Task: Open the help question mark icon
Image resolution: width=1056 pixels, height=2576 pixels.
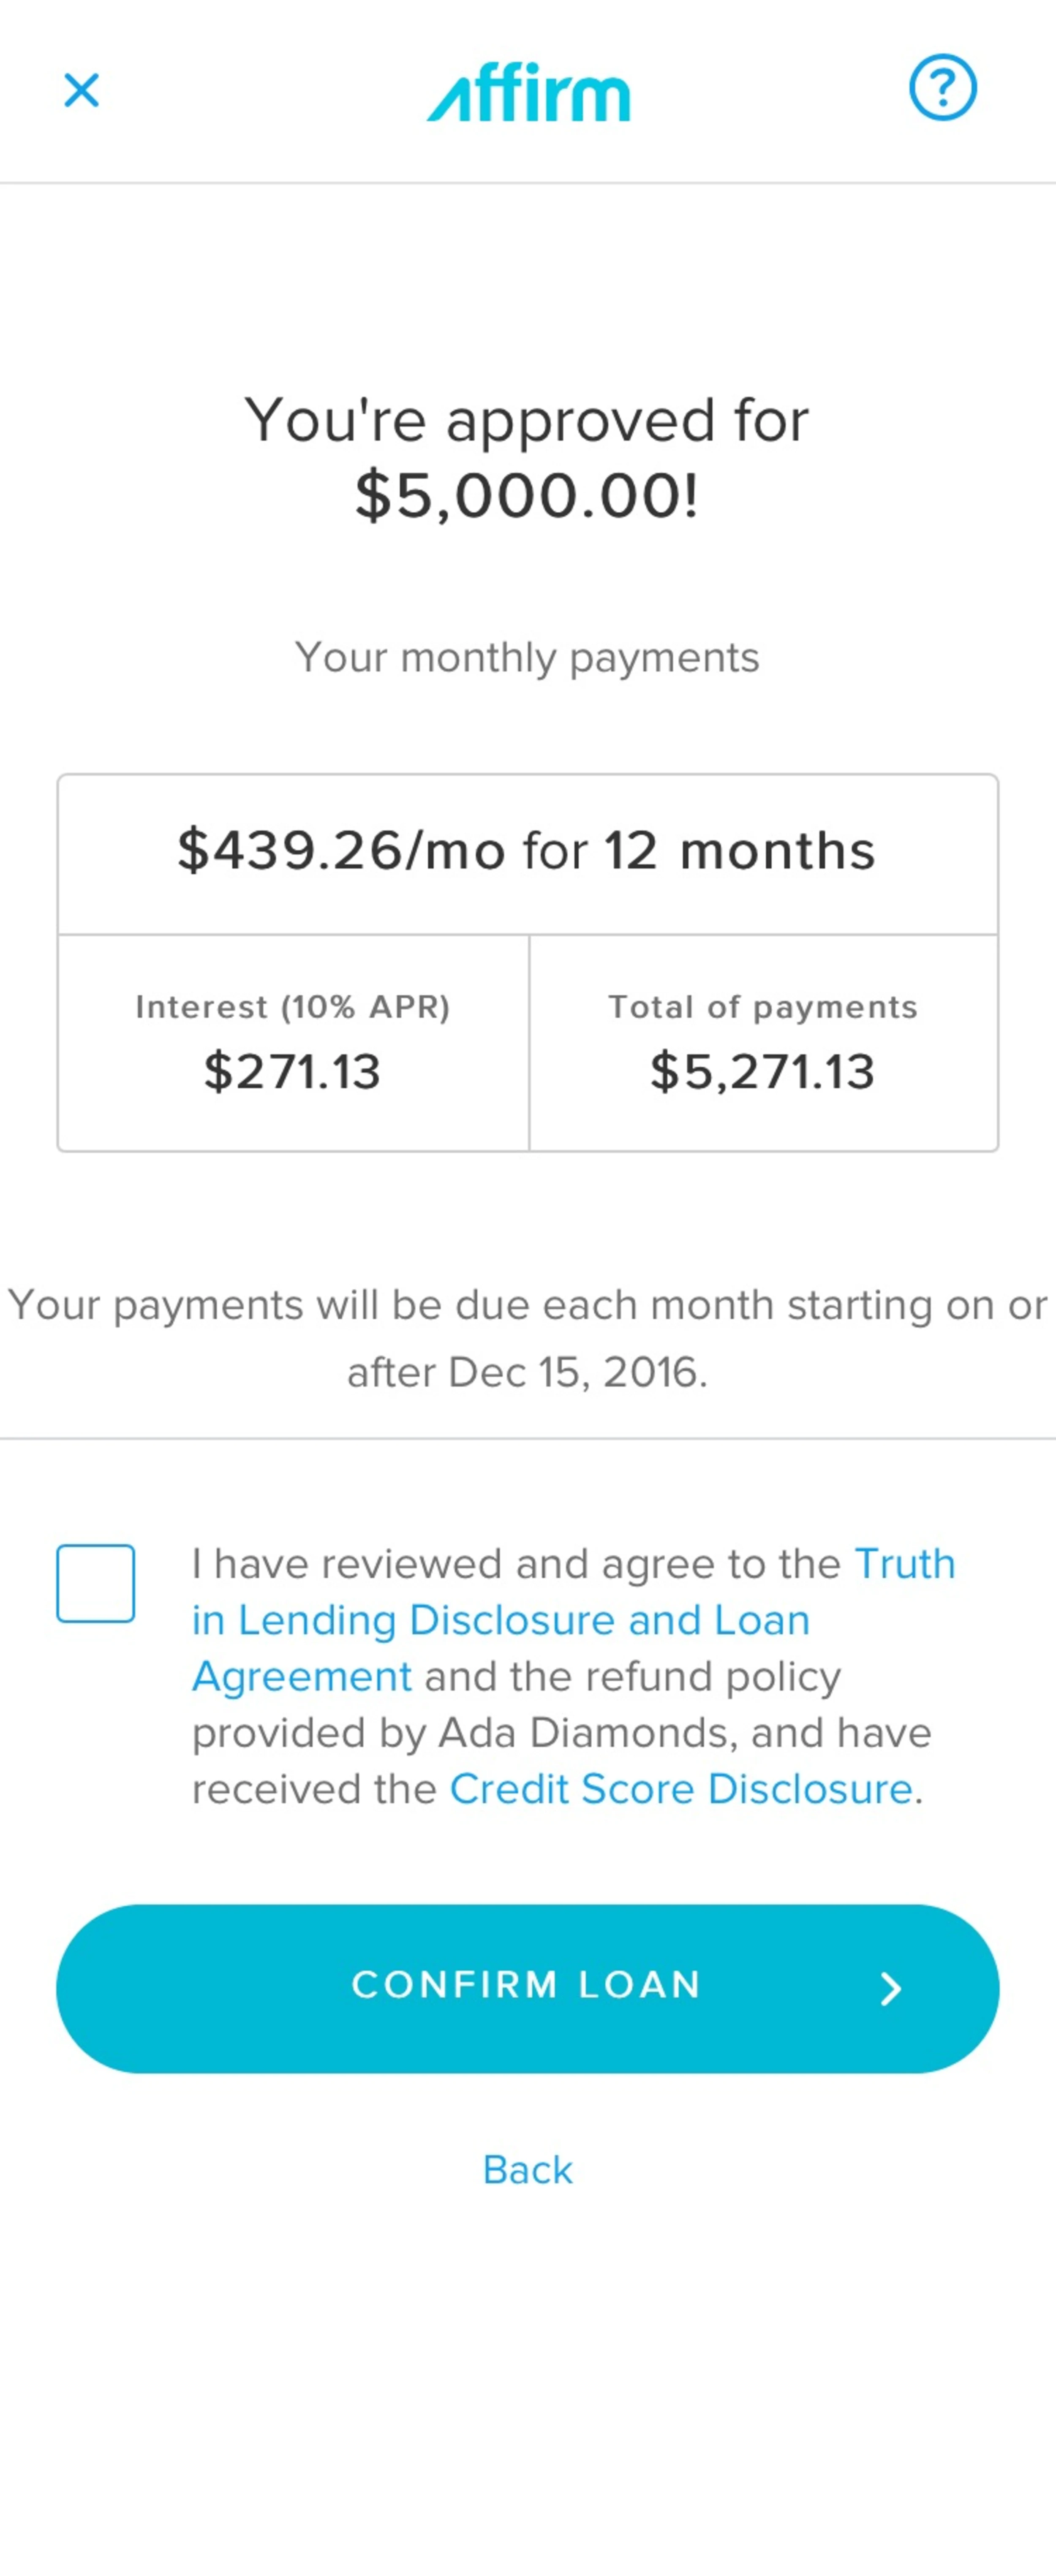Action: click(x=942, y=88)
